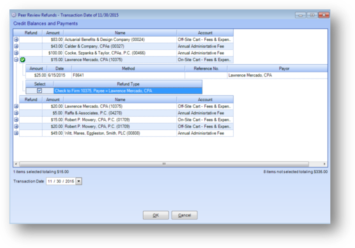Image resolution: width=355 pixels, height=248 pixels.
Task: Click the Method column header
Action: (128, 68)
